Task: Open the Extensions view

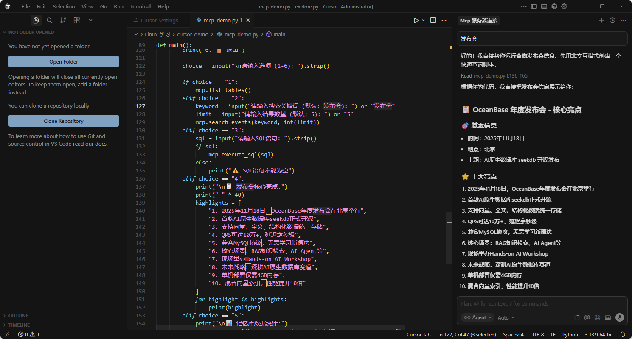Action: click(77, 20)
